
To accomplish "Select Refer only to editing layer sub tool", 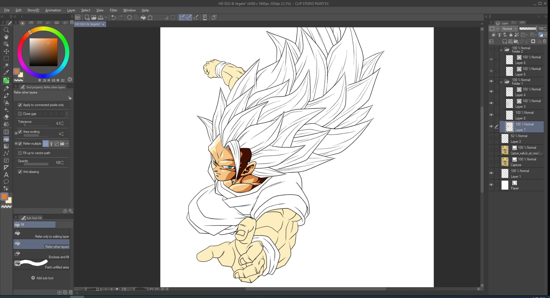I will tap(42, 234).
